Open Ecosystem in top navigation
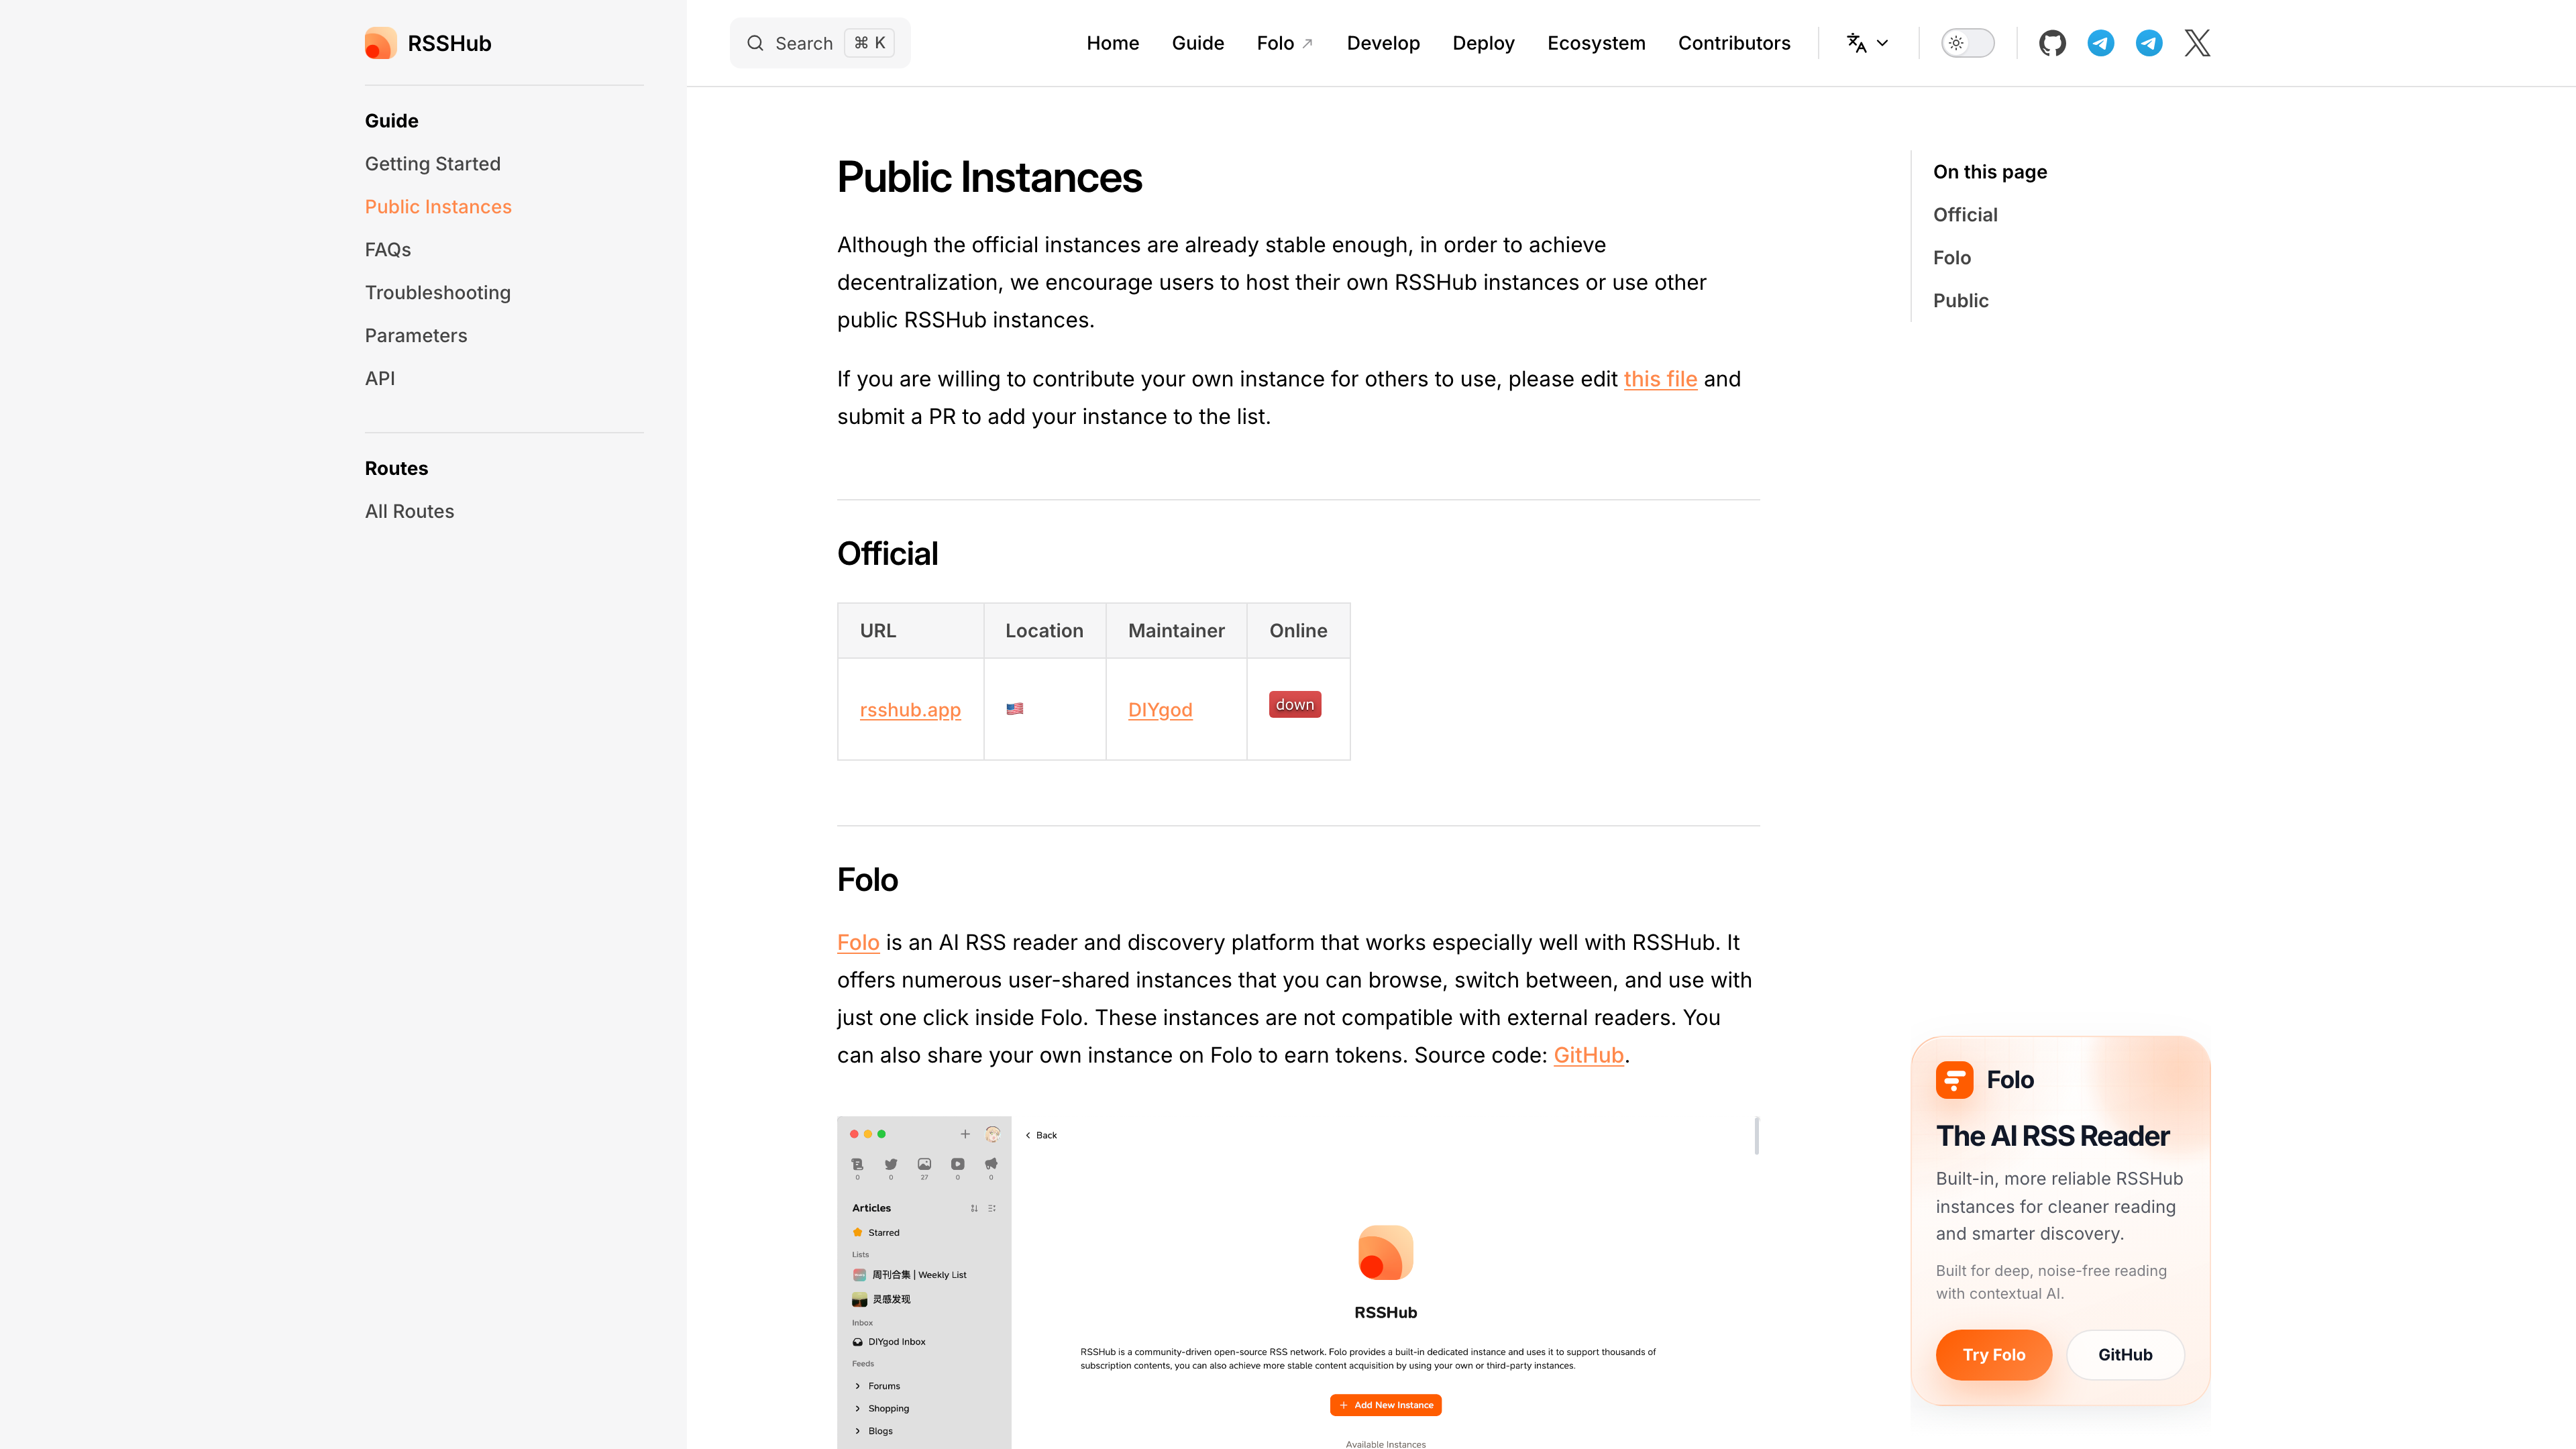2576x1449 pixels. pyautogui.click(x=1596, y=43)
